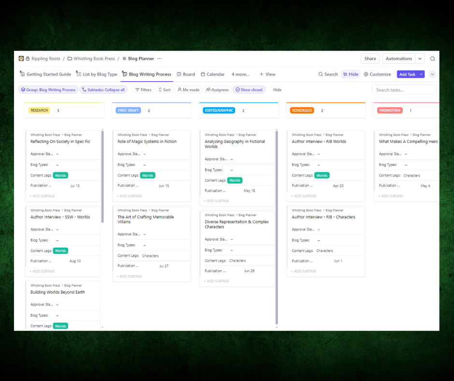The width and height of the screenshot is (454, 381).
Task: Open the Add Task dropdown chevron
Action: coord(421,74)
